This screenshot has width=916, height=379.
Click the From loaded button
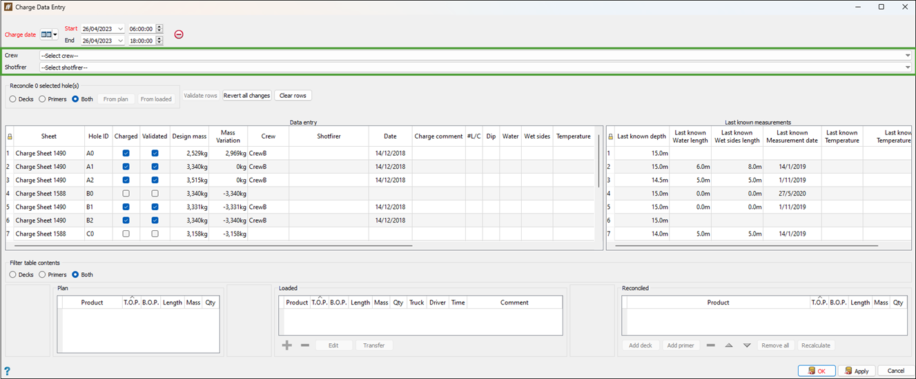pyautogui.click(x=156, y=99)
